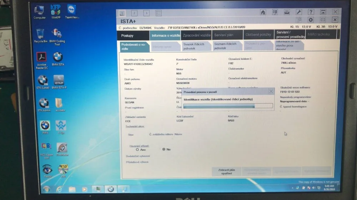357x200 pixels.
Task: Click upholstery code LCDF value
Action: [x=180, y=121]
